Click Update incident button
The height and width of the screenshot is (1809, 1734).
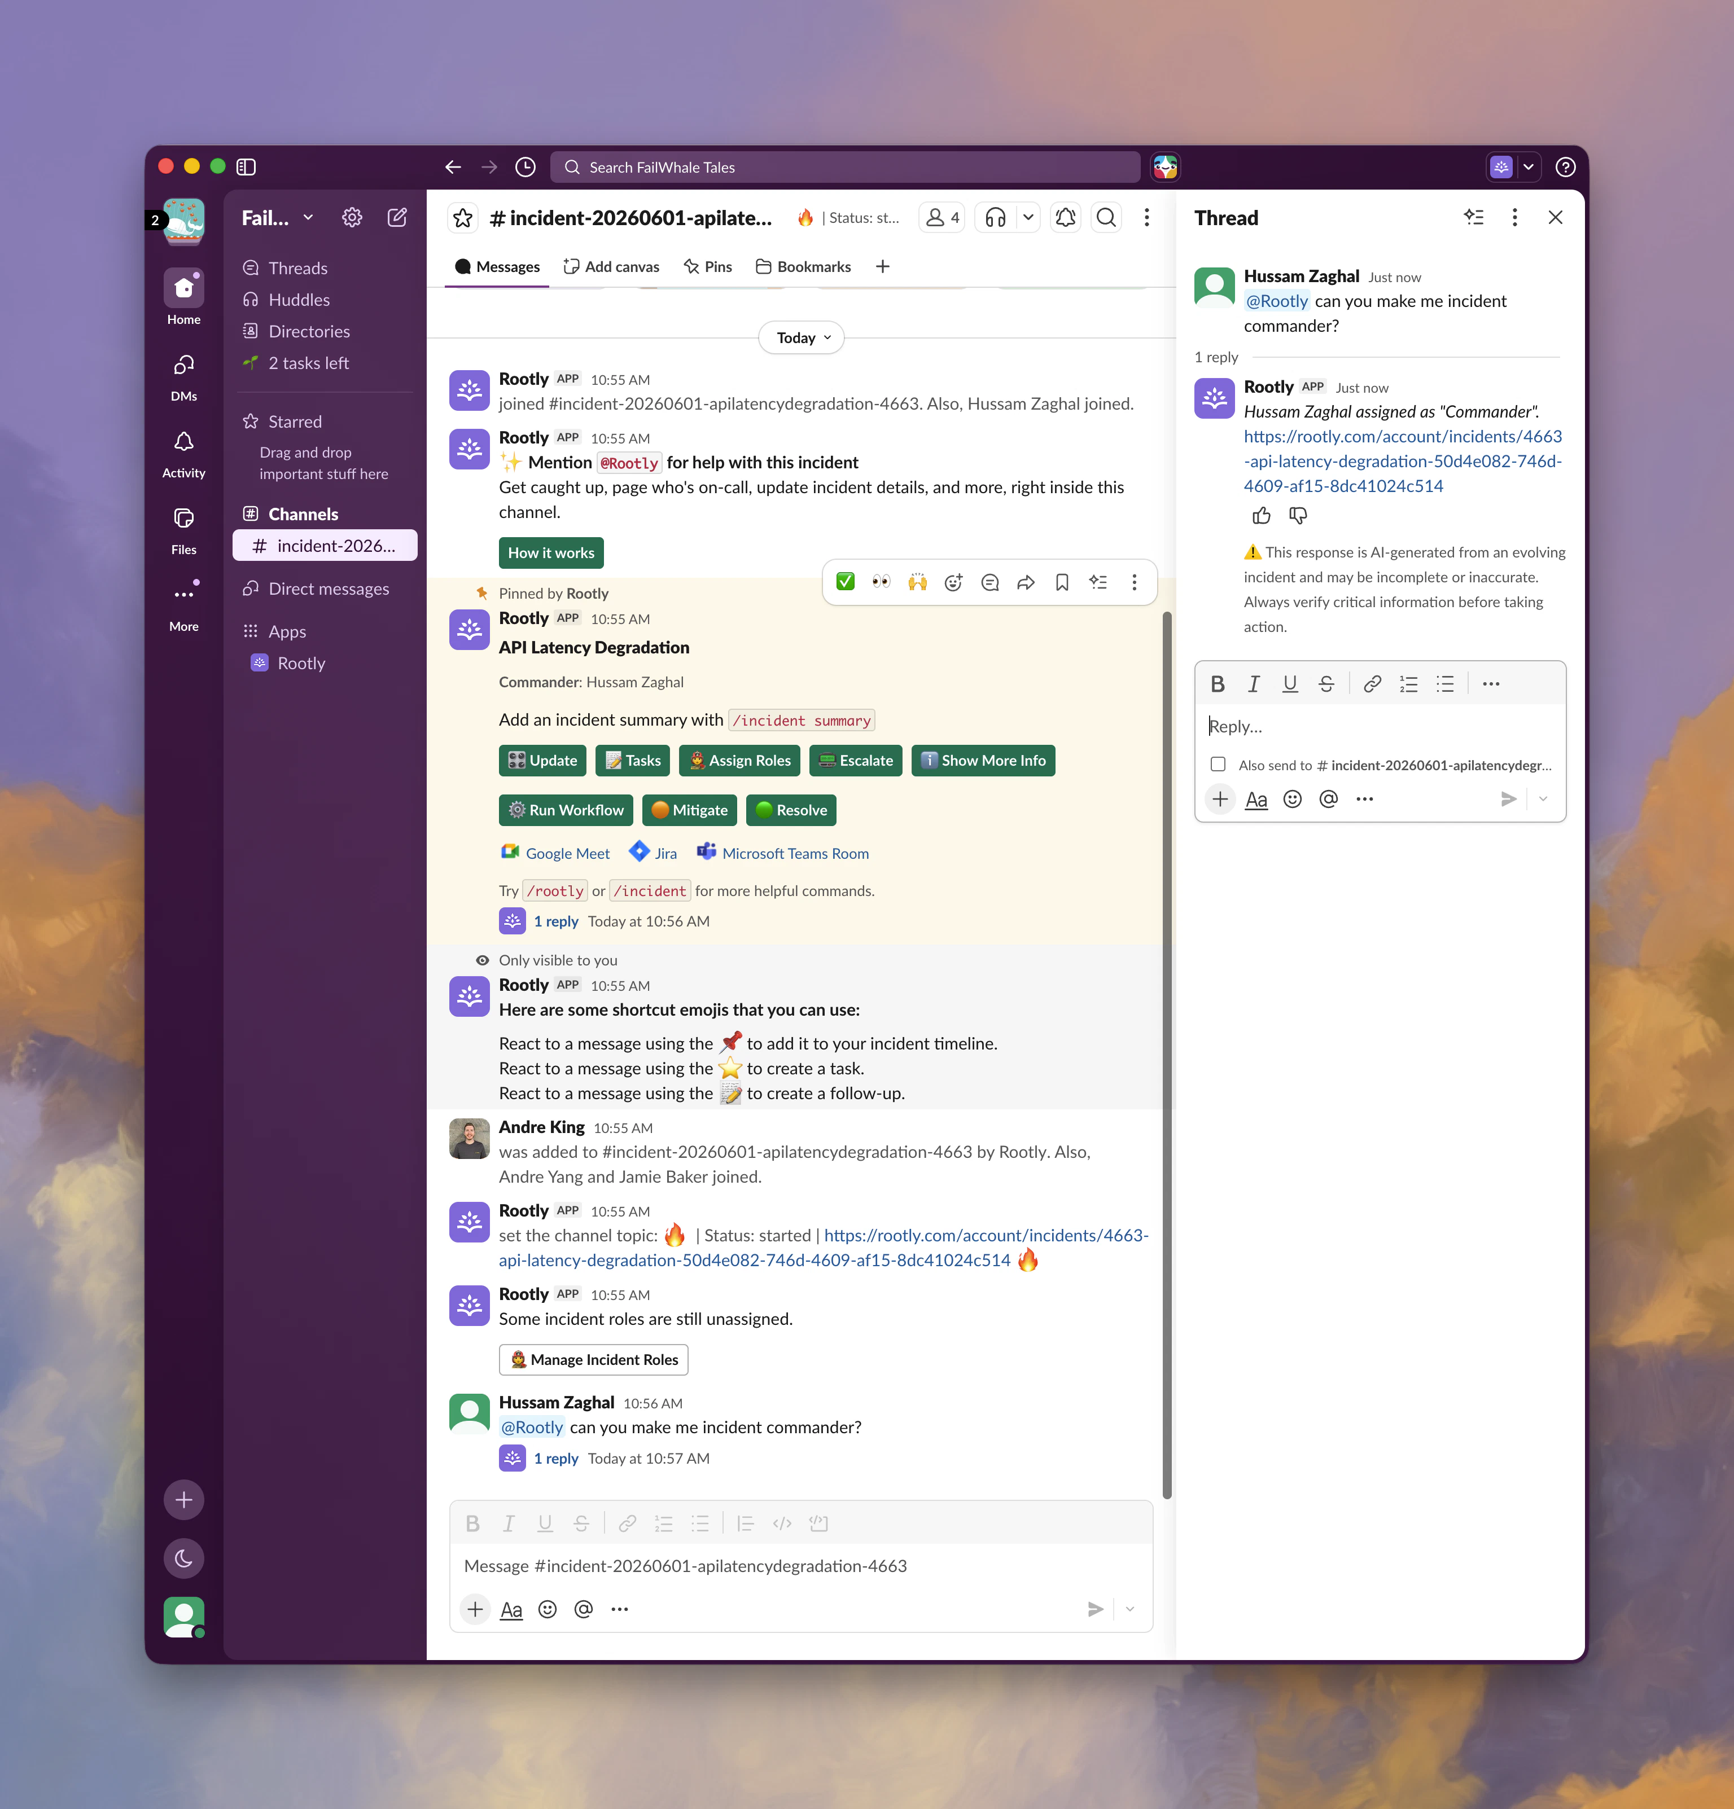tap(543, 761)
